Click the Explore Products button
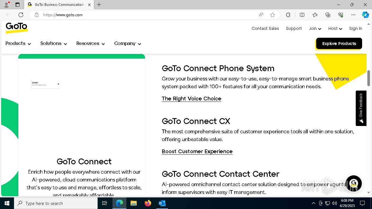Image resolution: width=372 pixels, height=209 pixels. (x=339, y=44)
